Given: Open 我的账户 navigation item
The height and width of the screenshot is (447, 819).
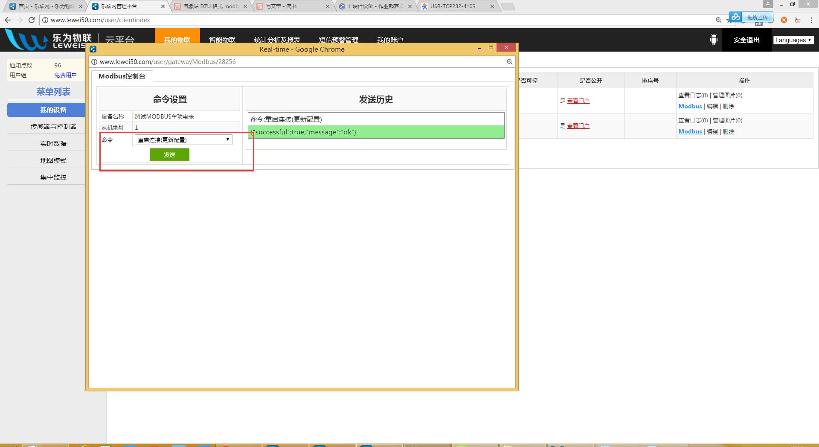Looking at the screenshot, I should [390, 40].
